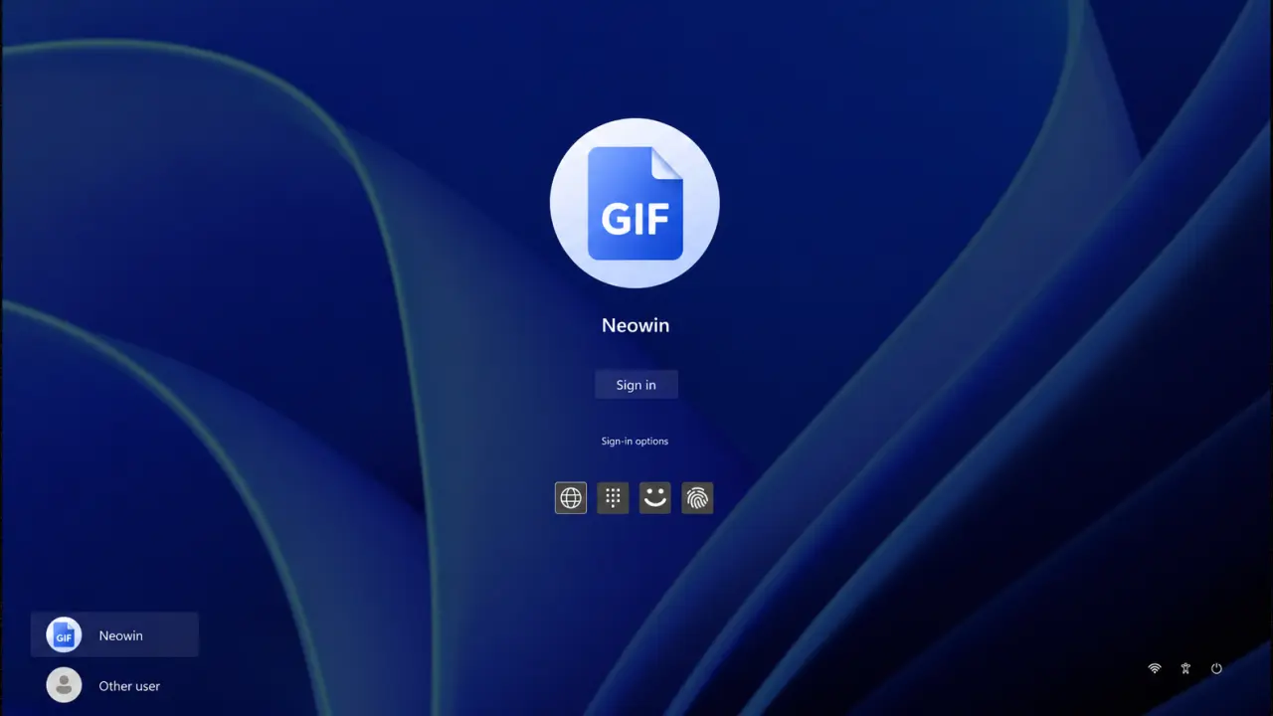Screen dimensions: 1273x716
Task: Click the folded page corner on the avatar icon
Action: [x=666, y=163]
